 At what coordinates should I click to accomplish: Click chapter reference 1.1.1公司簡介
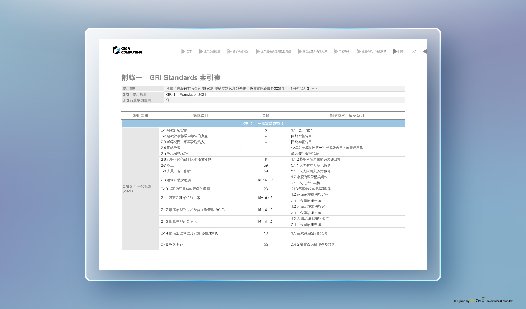302,130
